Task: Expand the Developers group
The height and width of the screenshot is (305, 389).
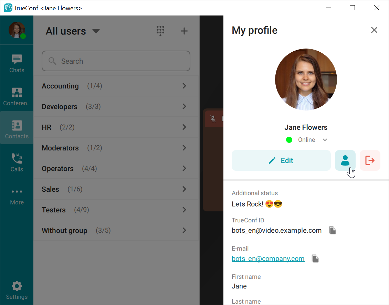Action: pyautogui.click(x=116, y=106)
